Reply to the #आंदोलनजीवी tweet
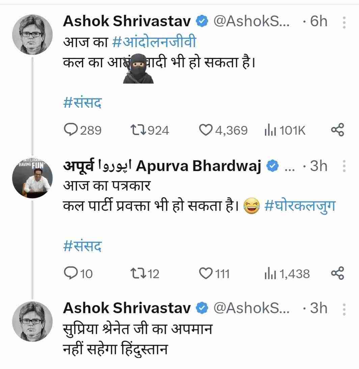Screen dimensions: 359x369 click(71, 130)
